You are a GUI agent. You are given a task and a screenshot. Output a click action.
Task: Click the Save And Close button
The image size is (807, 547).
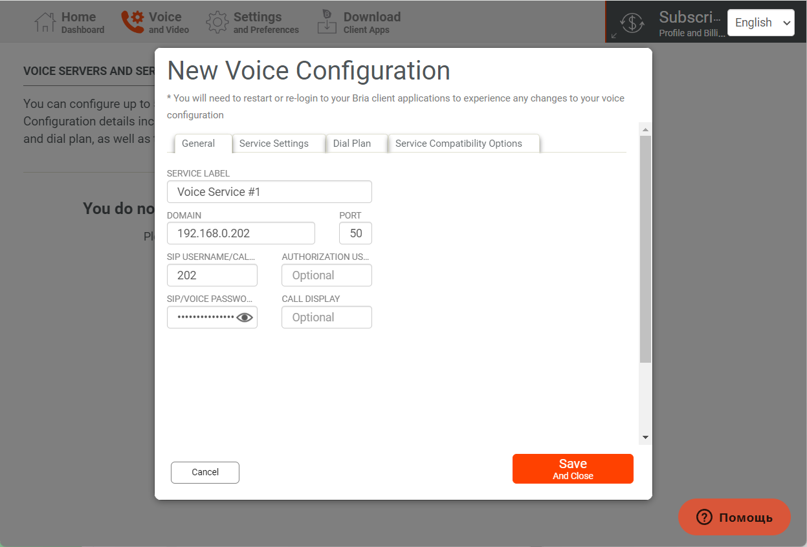click(573, 469)
